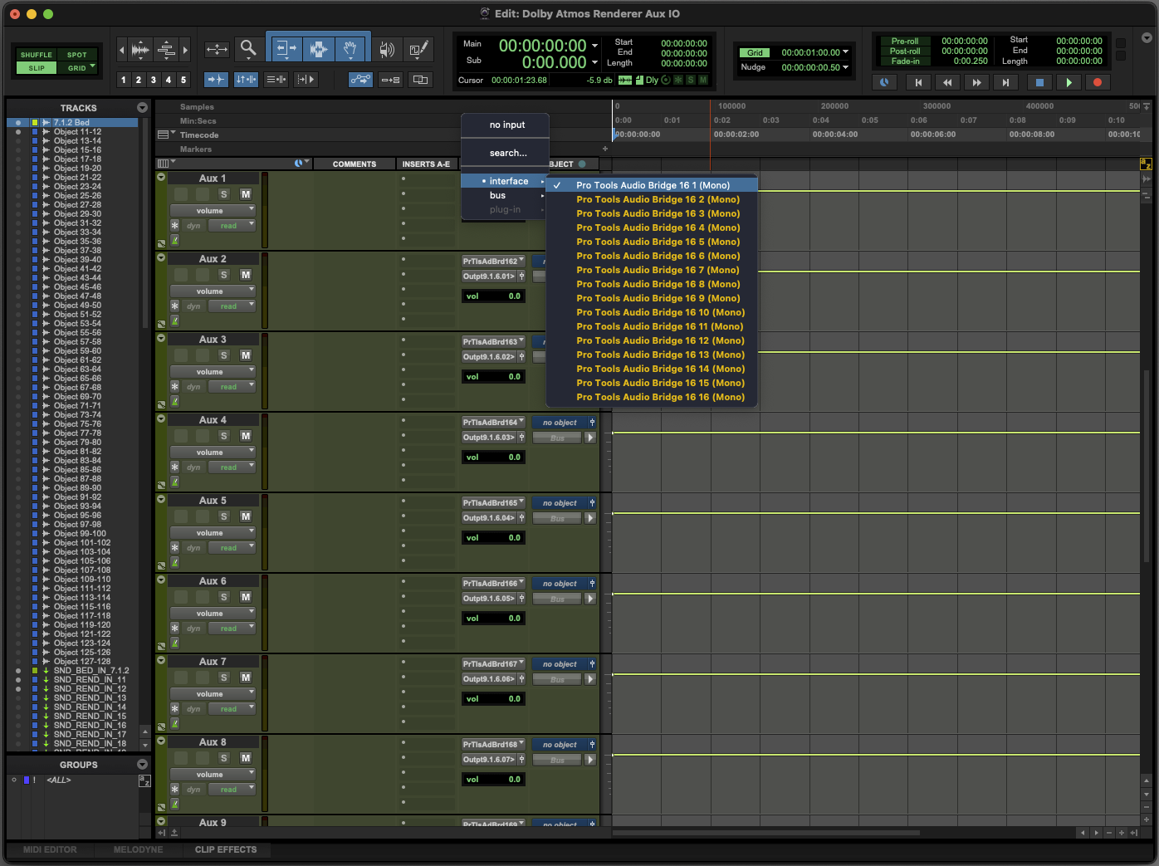Open Aux 1 track view volume dropdown
1159x866 pixels.
213,211
